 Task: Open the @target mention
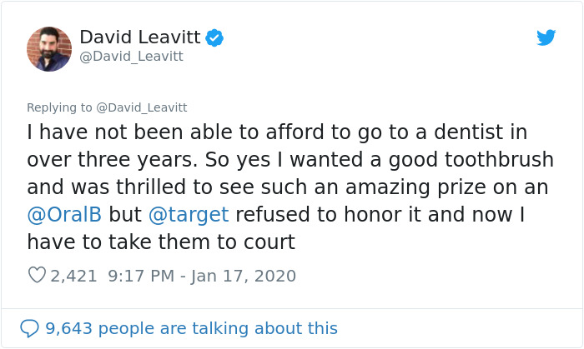tap(188, 214)
